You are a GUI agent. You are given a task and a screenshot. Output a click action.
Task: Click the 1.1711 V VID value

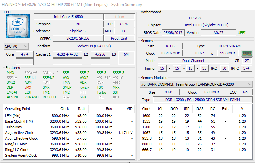(125, 133)
